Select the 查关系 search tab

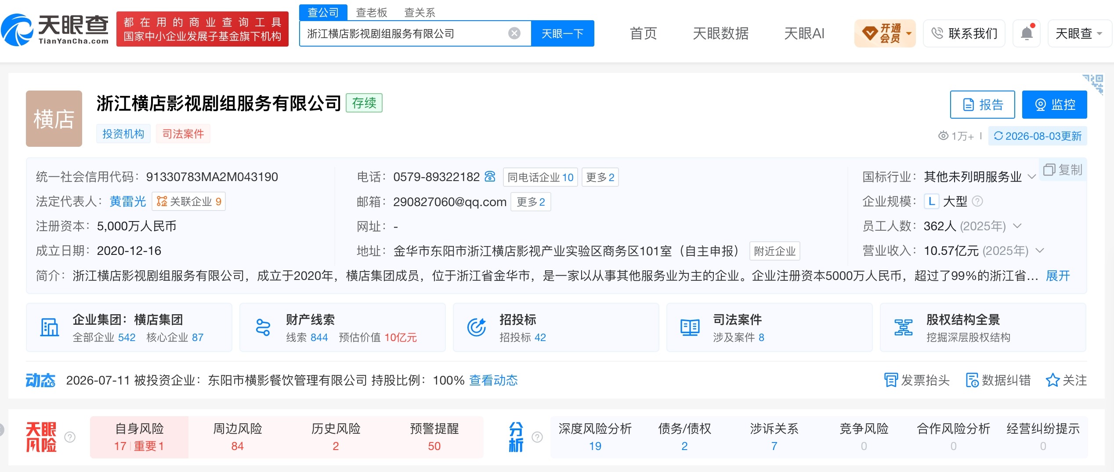coord(420,12)
